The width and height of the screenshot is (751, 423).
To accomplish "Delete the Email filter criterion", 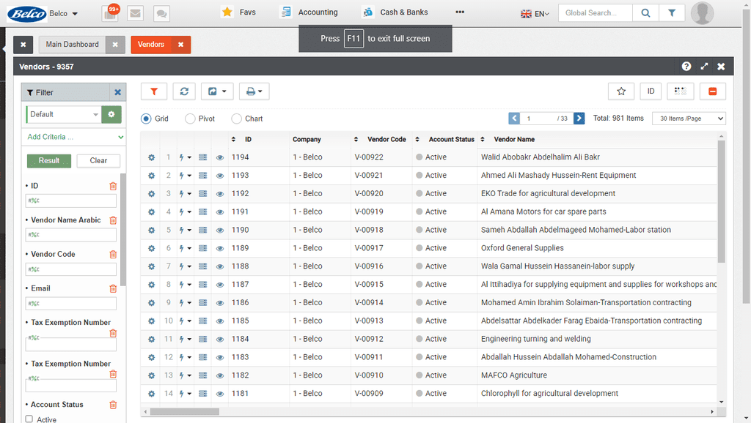I will 113,288.
